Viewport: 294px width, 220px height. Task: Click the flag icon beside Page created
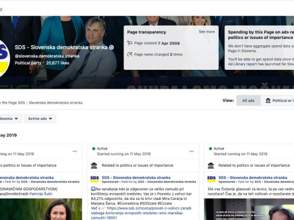(130, 43)
